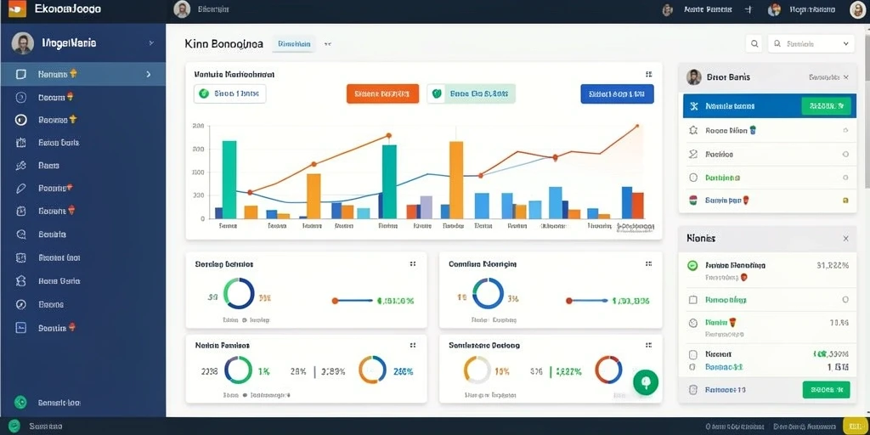
Task: Toggle the green checked circle in Nienies panel
Action: click(x=692, y=265)
